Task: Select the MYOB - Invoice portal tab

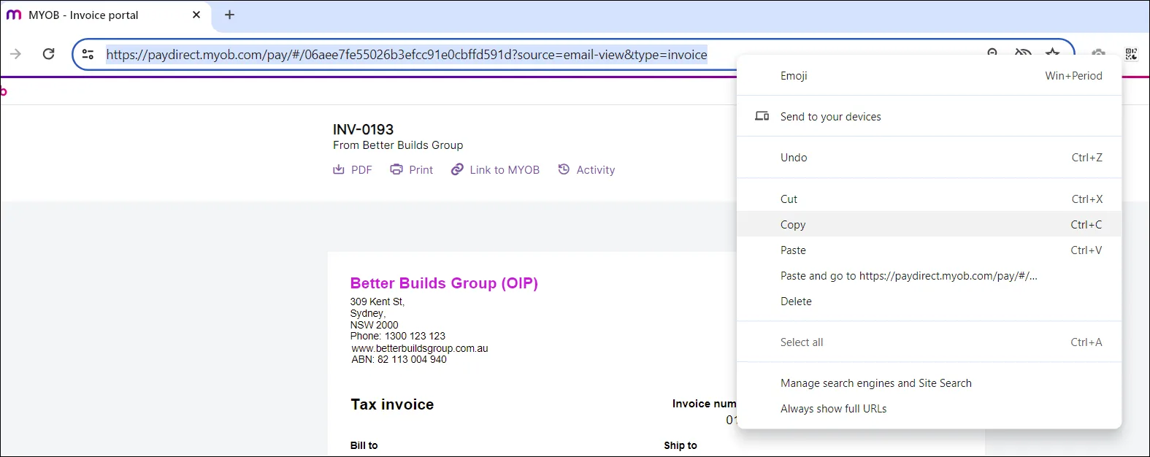Action: [106, 15]
